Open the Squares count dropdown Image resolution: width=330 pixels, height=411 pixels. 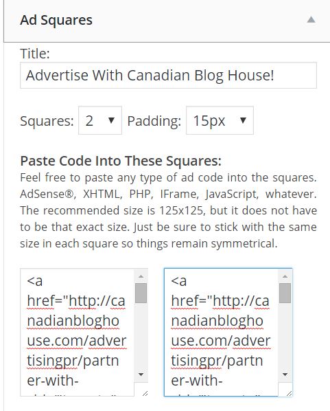[100, 120]
